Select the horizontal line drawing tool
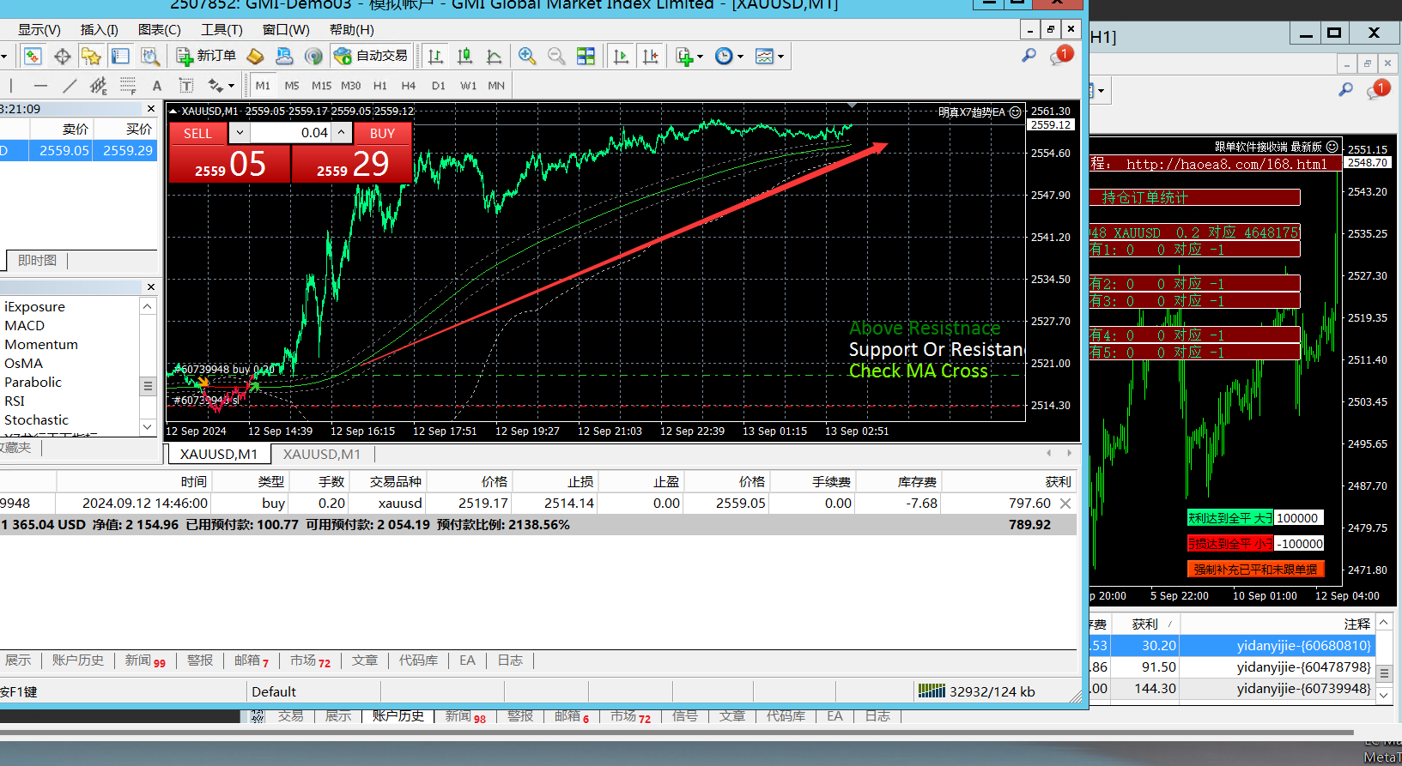Image resolution: width=1402 pixels, height=766 pixels. pos(40,86)
